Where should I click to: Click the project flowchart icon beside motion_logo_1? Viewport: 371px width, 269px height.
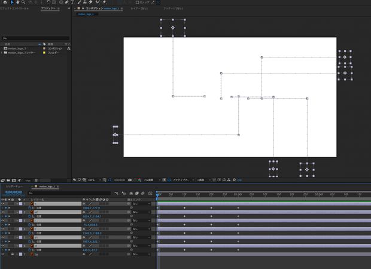click(69, 48)
